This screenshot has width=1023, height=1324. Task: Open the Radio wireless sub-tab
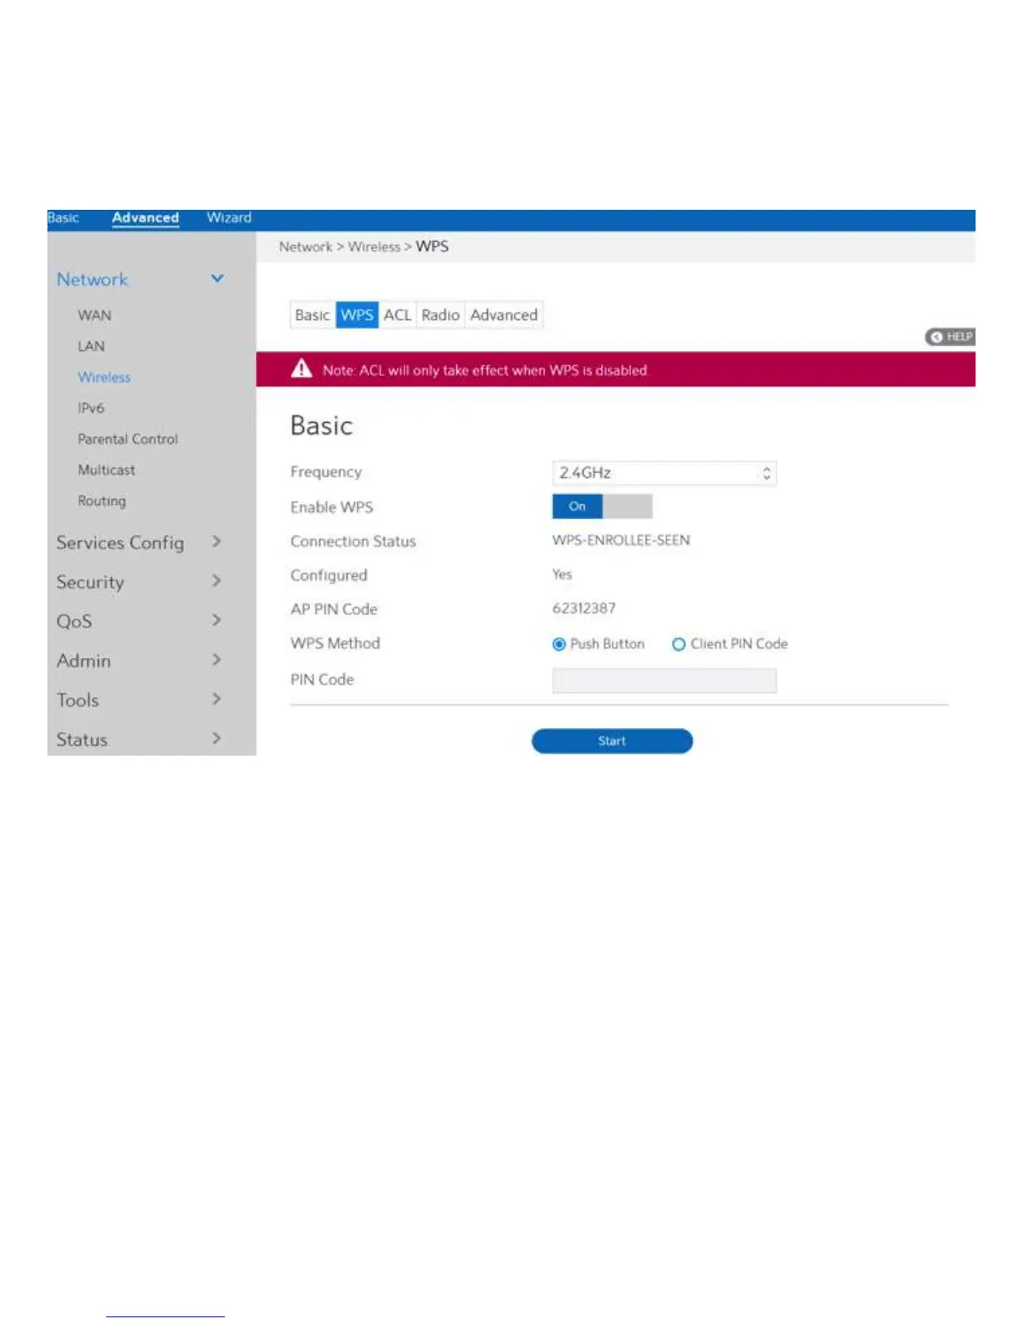tap(440, 315)
